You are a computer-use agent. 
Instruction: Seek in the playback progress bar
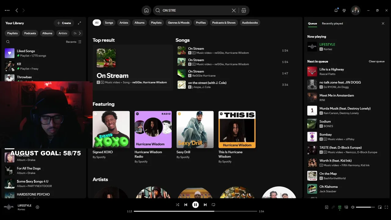(x=195, y=211)
